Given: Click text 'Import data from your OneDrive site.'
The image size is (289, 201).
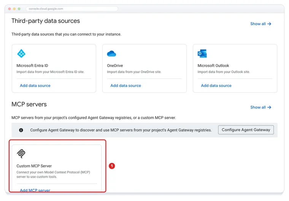Looking at the screenshot, I should (x=134, y=72).
